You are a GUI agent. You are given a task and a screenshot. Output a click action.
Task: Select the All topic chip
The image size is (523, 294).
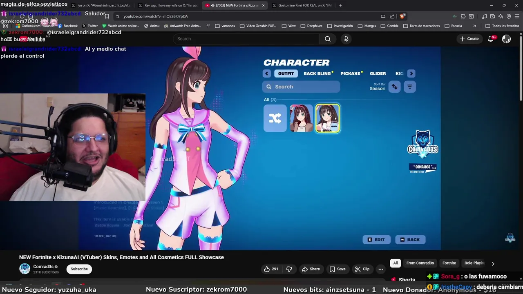[395, 263]
